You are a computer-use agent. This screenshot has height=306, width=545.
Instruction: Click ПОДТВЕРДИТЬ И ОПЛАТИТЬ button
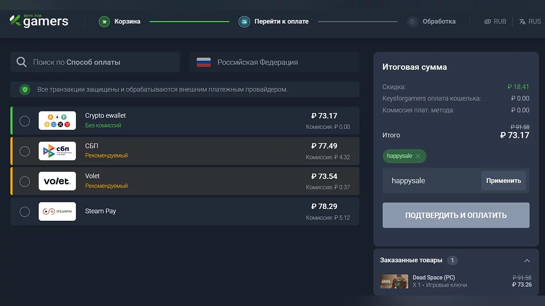click(x=456, y=215)
